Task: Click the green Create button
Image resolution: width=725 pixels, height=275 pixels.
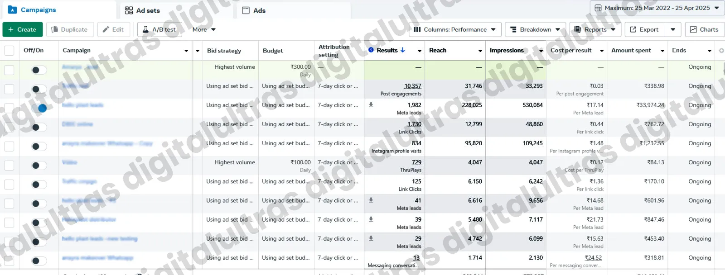Action: [x=22, y=29]
